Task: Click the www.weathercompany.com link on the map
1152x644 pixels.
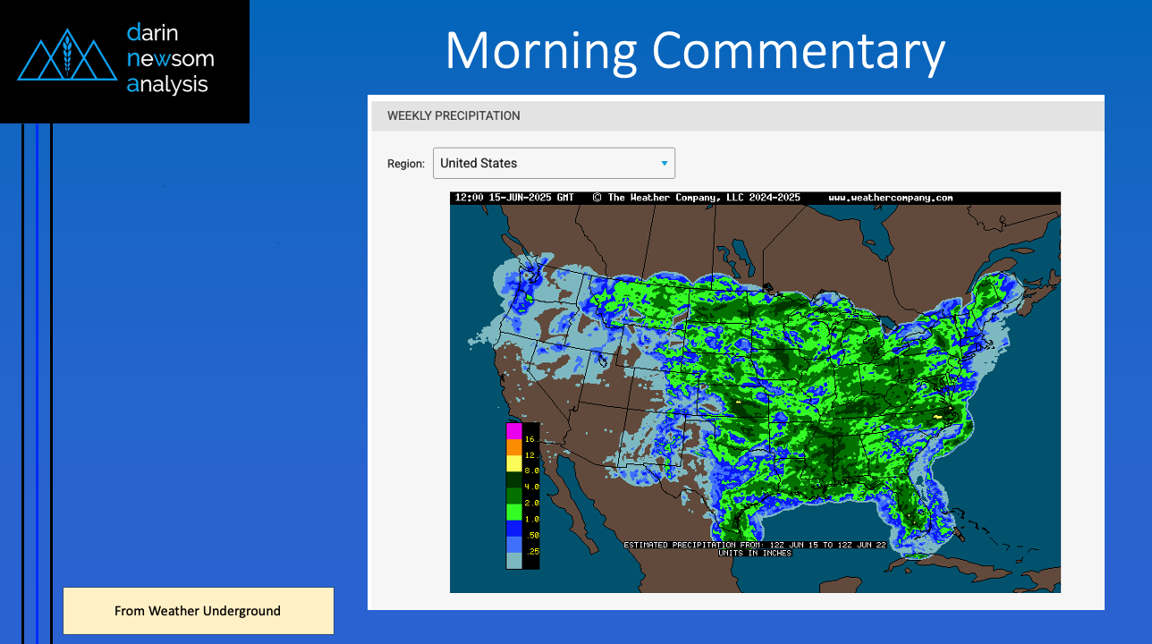Action: pos(890,198)
